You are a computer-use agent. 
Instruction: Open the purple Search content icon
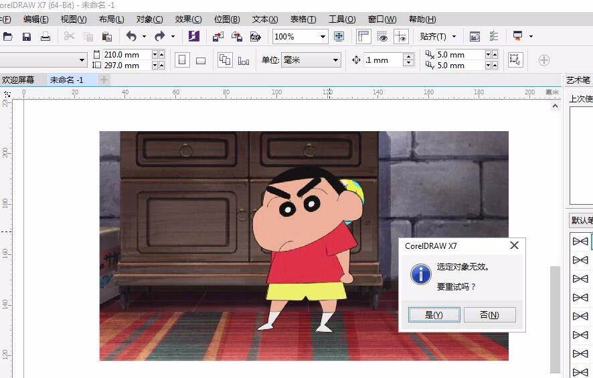click(193, 36)
